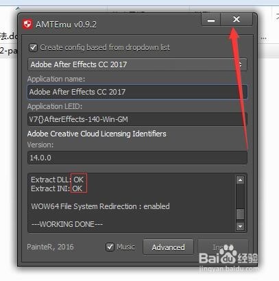Toggle Create config based from dropdown list
The image size is (279, 281).
(33, 48)
